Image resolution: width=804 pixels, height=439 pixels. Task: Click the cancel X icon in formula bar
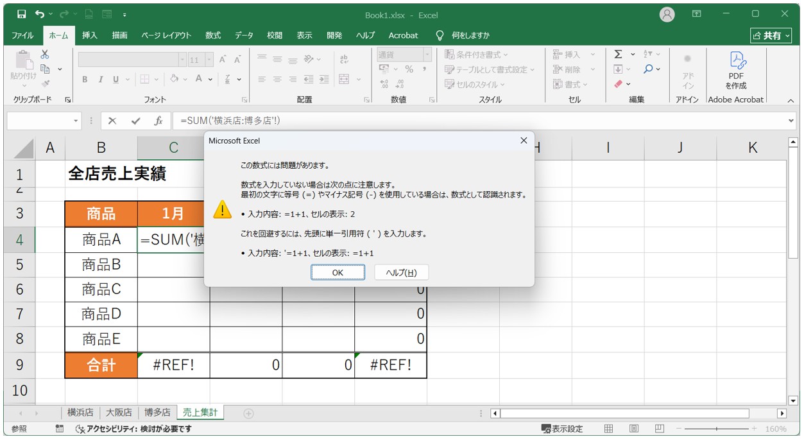tap(112, 121)
